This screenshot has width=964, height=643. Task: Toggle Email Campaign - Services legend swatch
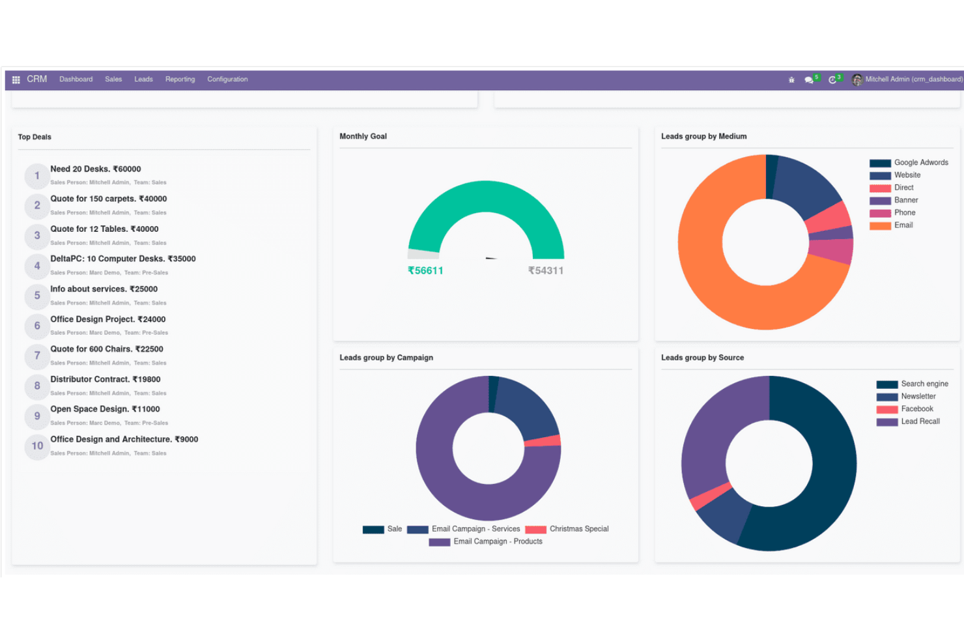418,530
